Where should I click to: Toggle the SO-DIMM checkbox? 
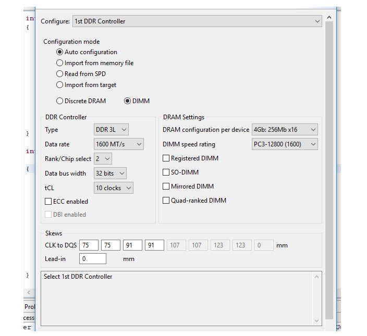coord(166,172)
